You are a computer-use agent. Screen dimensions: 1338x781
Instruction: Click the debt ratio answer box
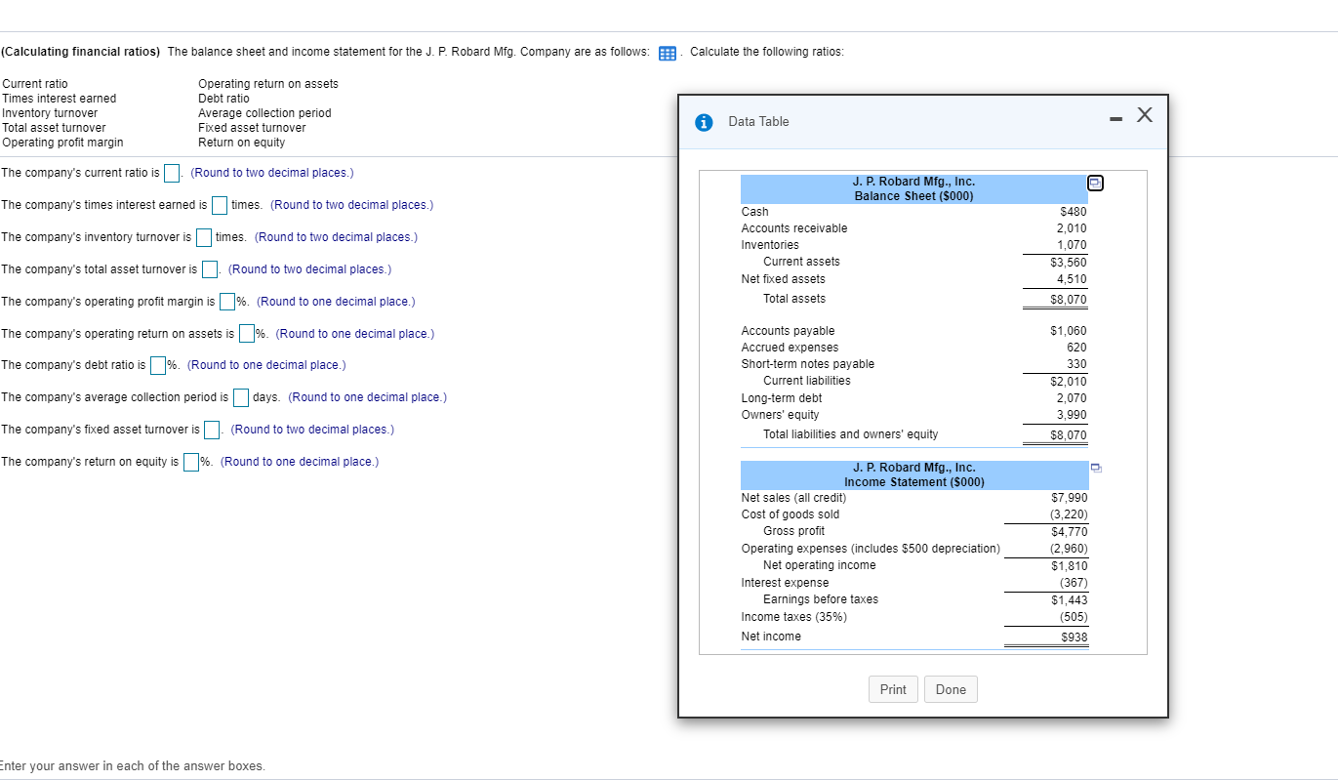pos(157,366)
